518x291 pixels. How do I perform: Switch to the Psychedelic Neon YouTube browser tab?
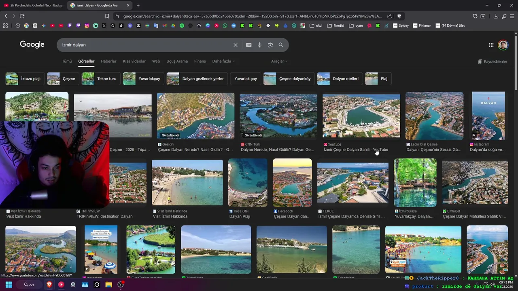coord(33,5)
